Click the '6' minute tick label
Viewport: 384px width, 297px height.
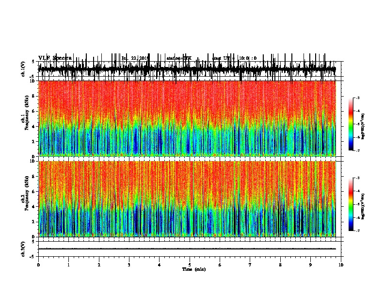[x=220, y=265]
